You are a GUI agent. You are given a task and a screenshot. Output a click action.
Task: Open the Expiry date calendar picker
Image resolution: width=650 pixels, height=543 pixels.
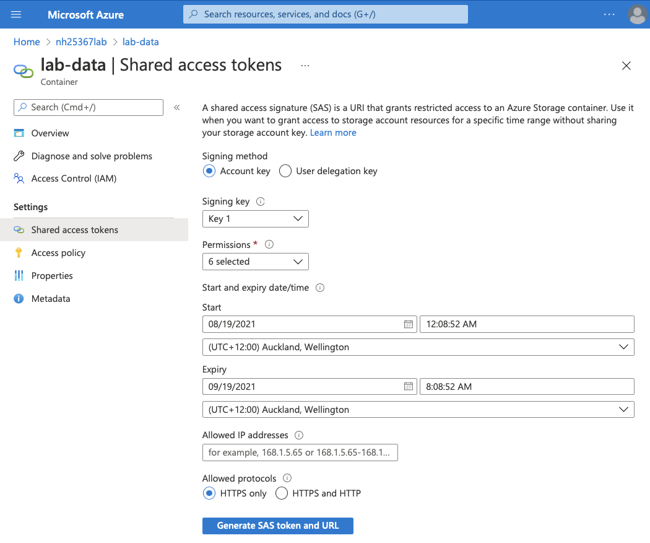[408, 386]
